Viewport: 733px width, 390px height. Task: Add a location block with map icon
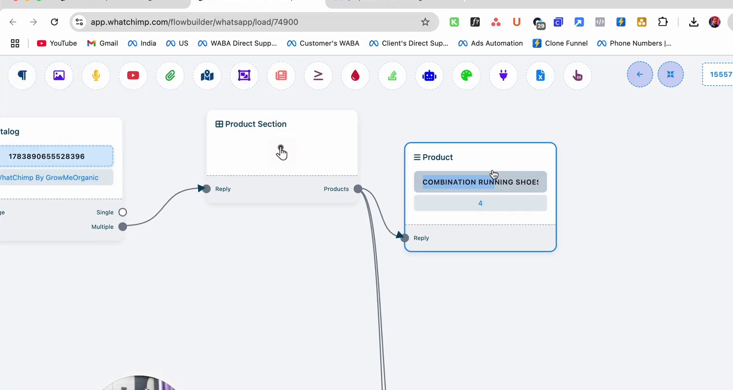(207, 76)
